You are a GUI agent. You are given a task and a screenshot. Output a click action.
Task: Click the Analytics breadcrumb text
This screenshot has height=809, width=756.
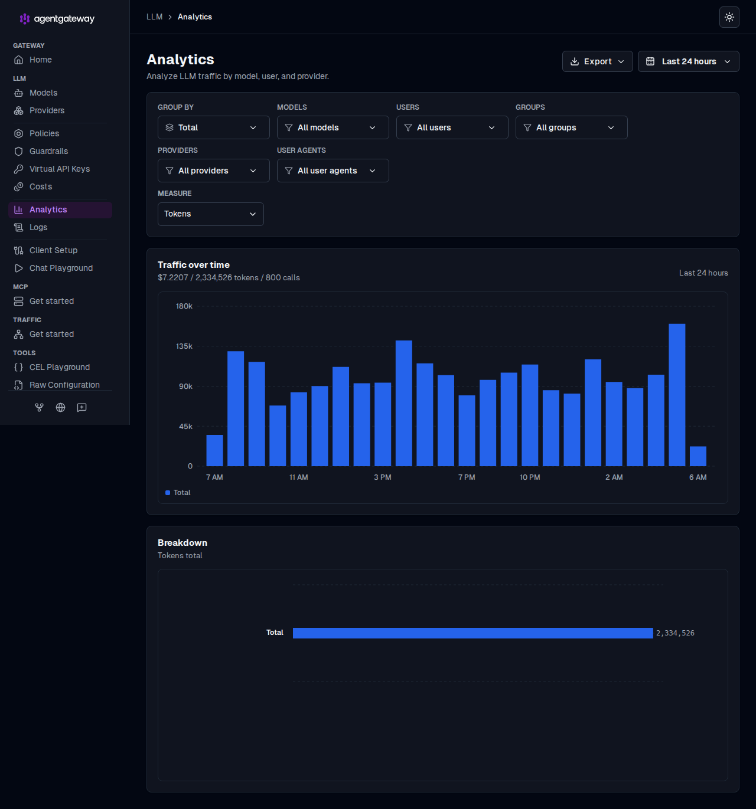click(195, 17)
